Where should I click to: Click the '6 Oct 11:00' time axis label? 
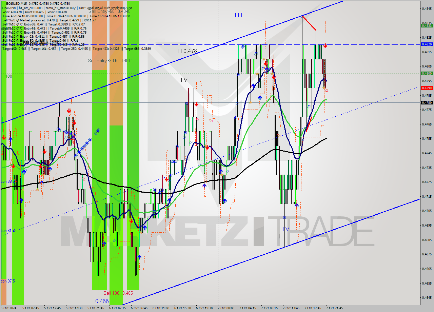161,308
